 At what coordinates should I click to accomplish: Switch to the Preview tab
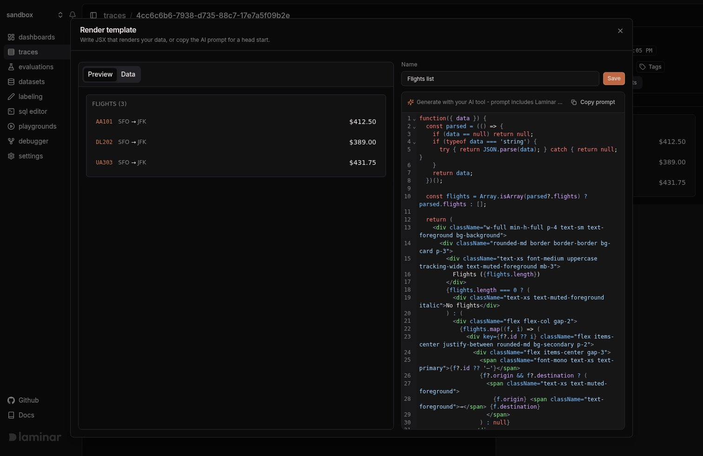[100, 74]
